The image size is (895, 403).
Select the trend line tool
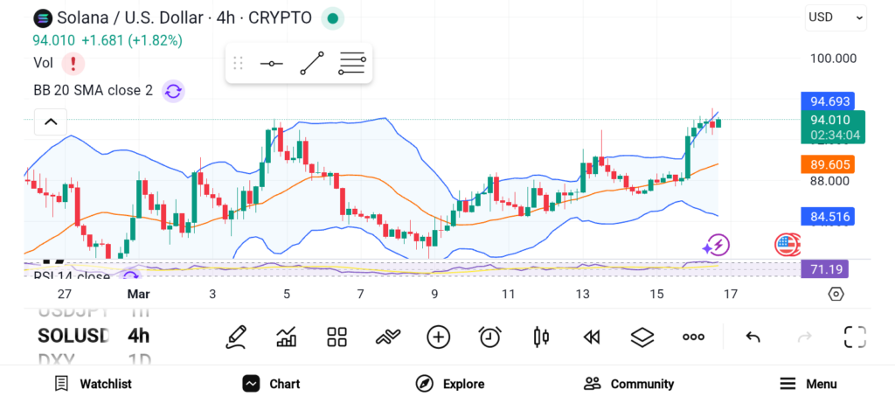(x=312, y=63)
